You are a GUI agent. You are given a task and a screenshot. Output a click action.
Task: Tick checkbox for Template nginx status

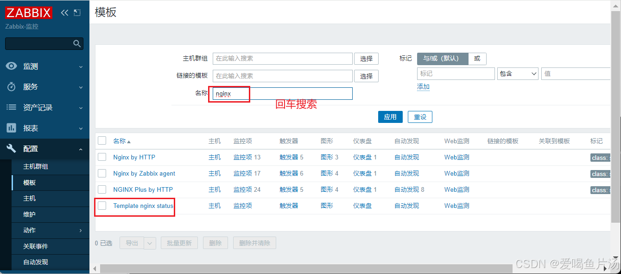pyautogui.click(x=102, y=206)
